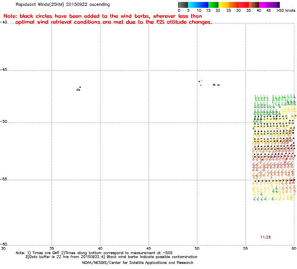Click the '45' longitude axis label at bottom
Screen dimensions: 297x269
coord(148,248)
